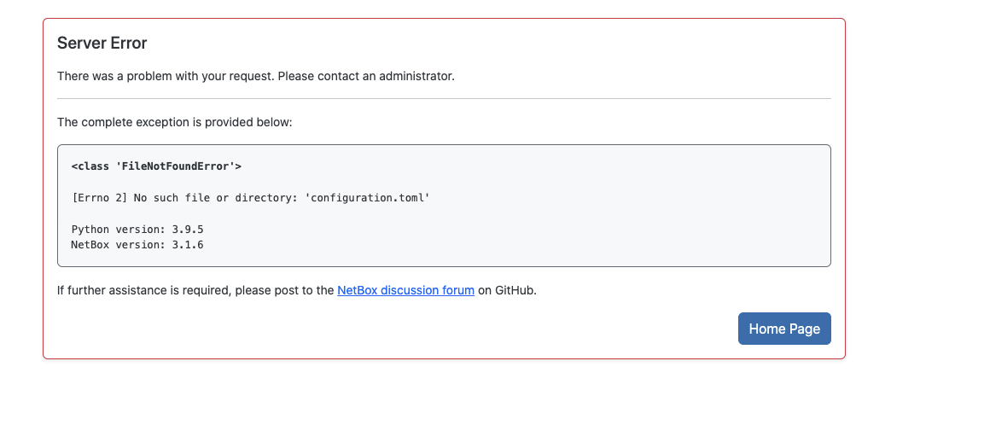
Task: Click the word 'administrator' in the message
Action: 416,76
